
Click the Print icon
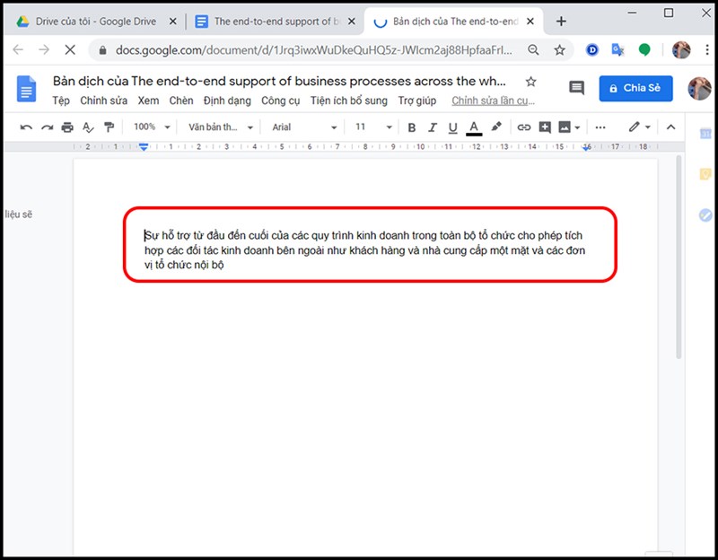pyautogui.click(x=67, y=127)
